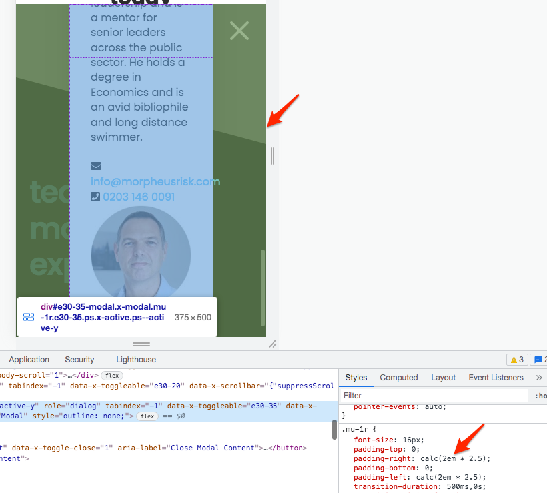Click the phone icon beside the number

95,197
